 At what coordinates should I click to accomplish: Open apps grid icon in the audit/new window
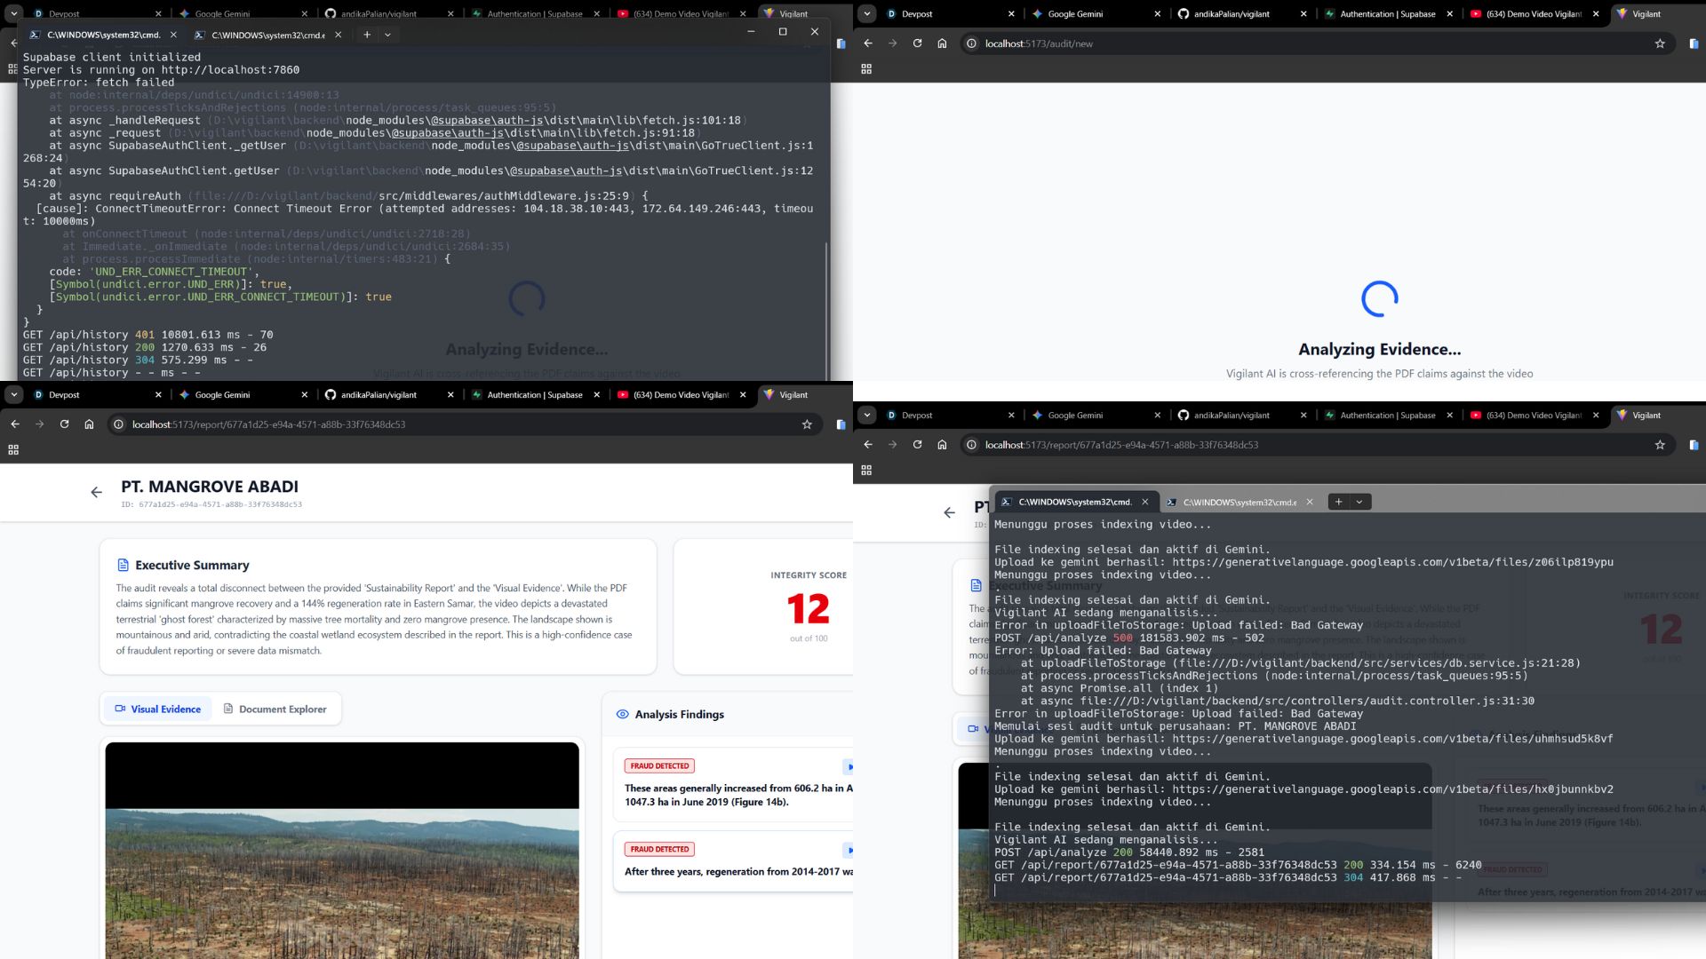pos(866,69)
